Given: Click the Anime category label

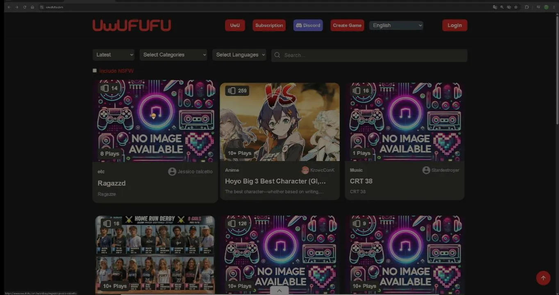Looking at the screenshot, I should (232, 170).
